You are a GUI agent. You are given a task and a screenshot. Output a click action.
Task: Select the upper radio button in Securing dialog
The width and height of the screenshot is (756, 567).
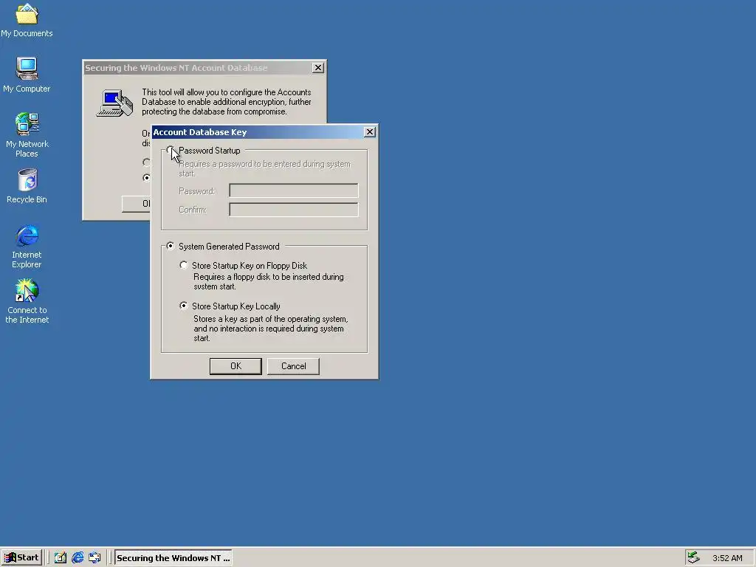click(x=147, y=162)
